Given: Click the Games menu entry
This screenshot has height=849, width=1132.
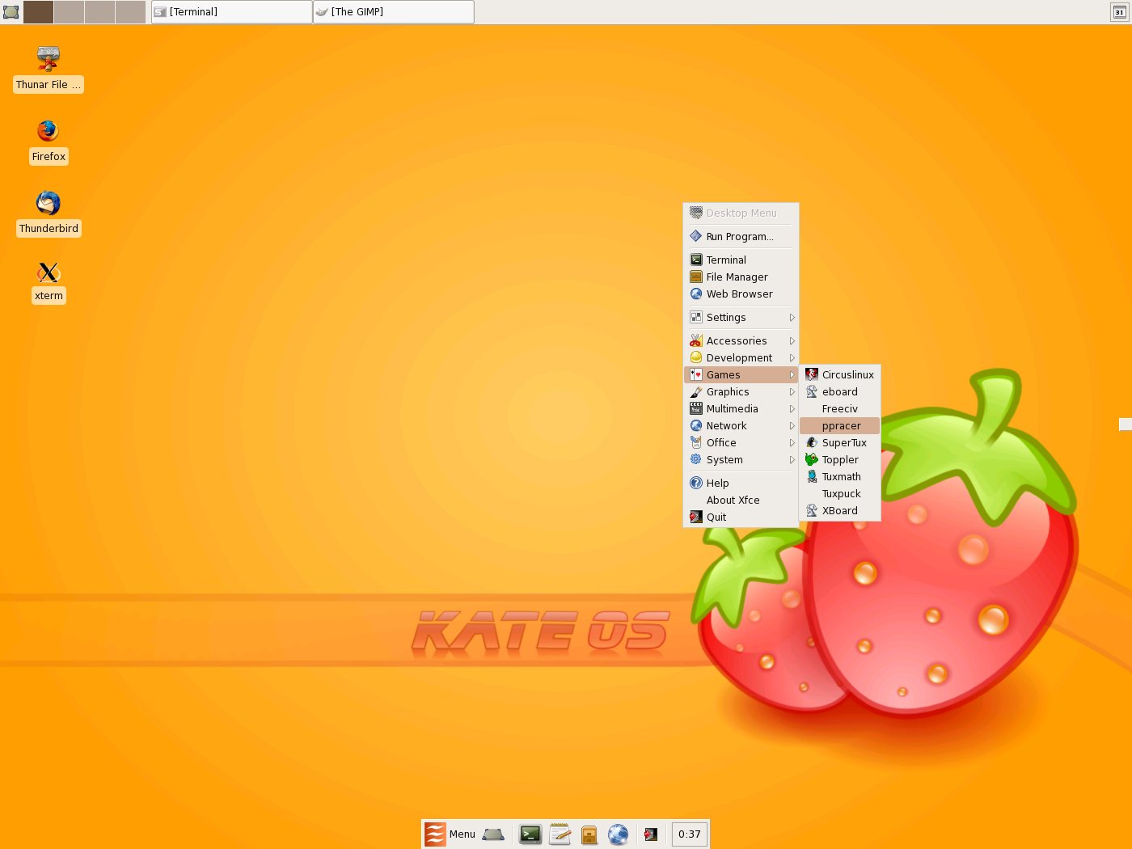Looking at the screenshot, I should coord(741,374).
